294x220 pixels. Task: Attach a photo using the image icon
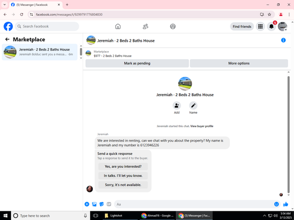[94, 204]
